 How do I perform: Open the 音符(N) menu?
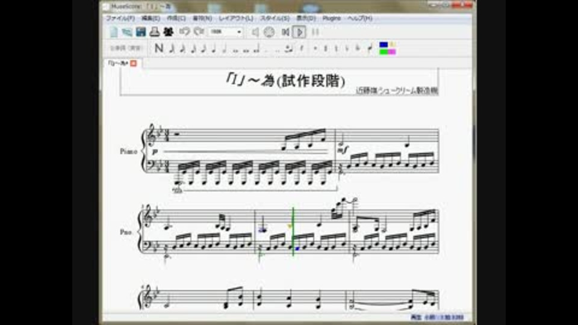tap(202, 18)
